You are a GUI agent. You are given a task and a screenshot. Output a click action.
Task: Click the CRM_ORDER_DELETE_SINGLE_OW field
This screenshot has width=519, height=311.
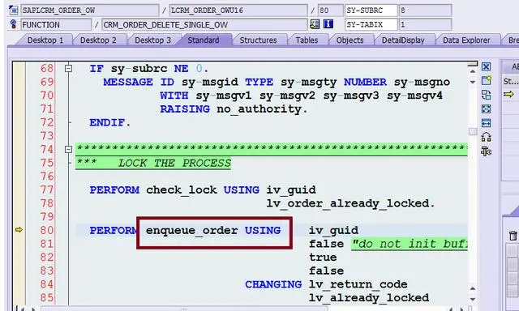pos(204,24)
